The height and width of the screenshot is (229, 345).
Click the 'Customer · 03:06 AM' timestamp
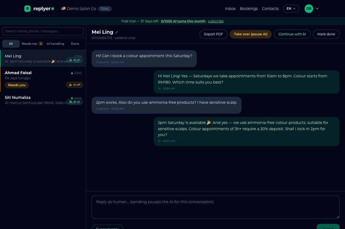pos(110,109)
